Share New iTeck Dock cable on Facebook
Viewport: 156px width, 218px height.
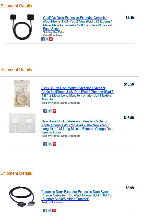[x=45, y=144]
